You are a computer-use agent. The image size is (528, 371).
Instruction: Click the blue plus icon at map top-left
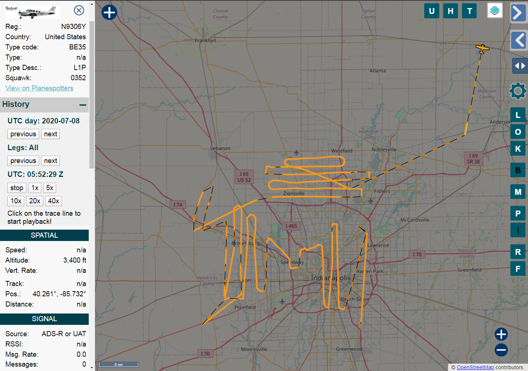tap(109, 12)
